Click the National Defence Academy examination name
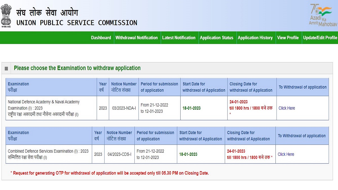This screenshot has width=338, height=190. pyautogui.click(x=44, y=105)
